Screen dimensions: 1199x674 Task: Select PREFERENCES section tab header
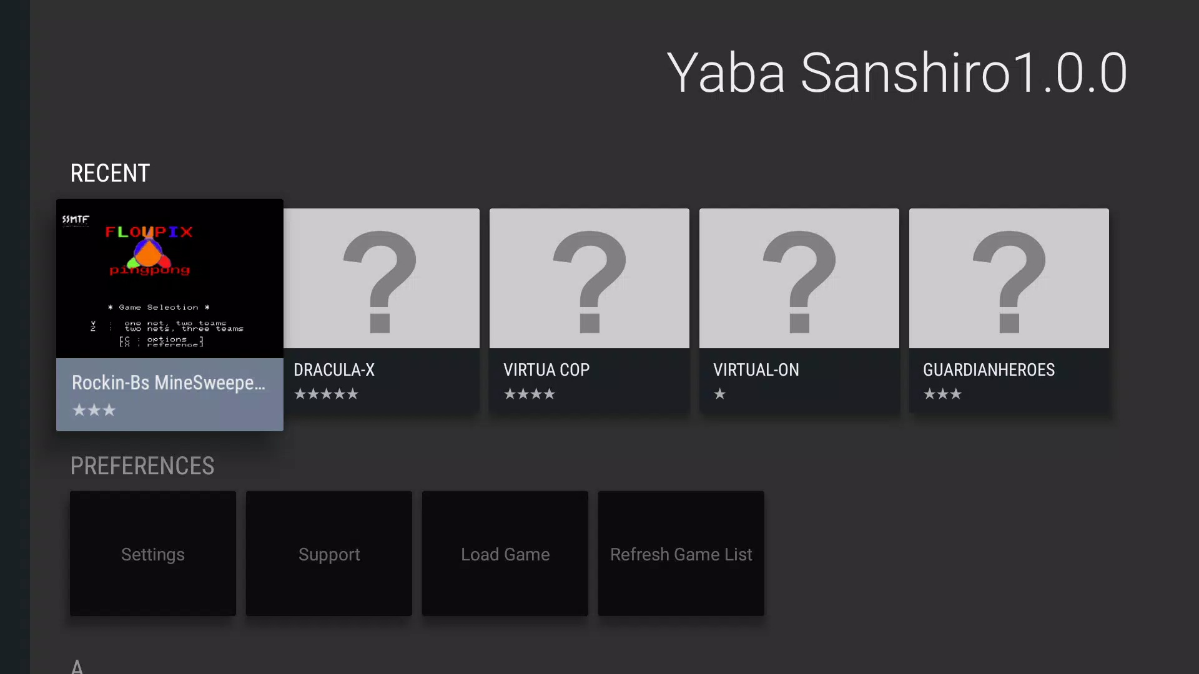142,466
